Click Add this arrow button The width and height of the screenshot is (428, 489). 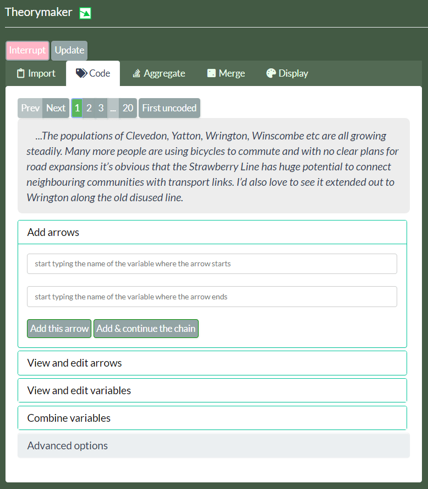point(59,329)
